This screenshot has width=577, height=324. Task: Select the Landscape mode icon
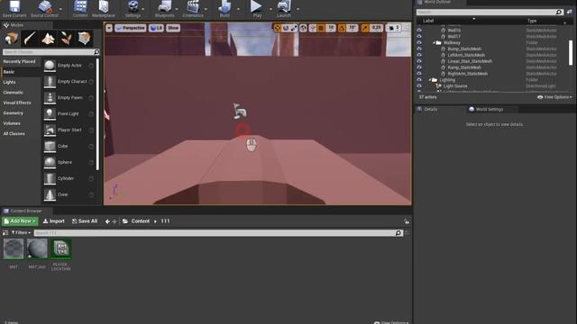48,38
